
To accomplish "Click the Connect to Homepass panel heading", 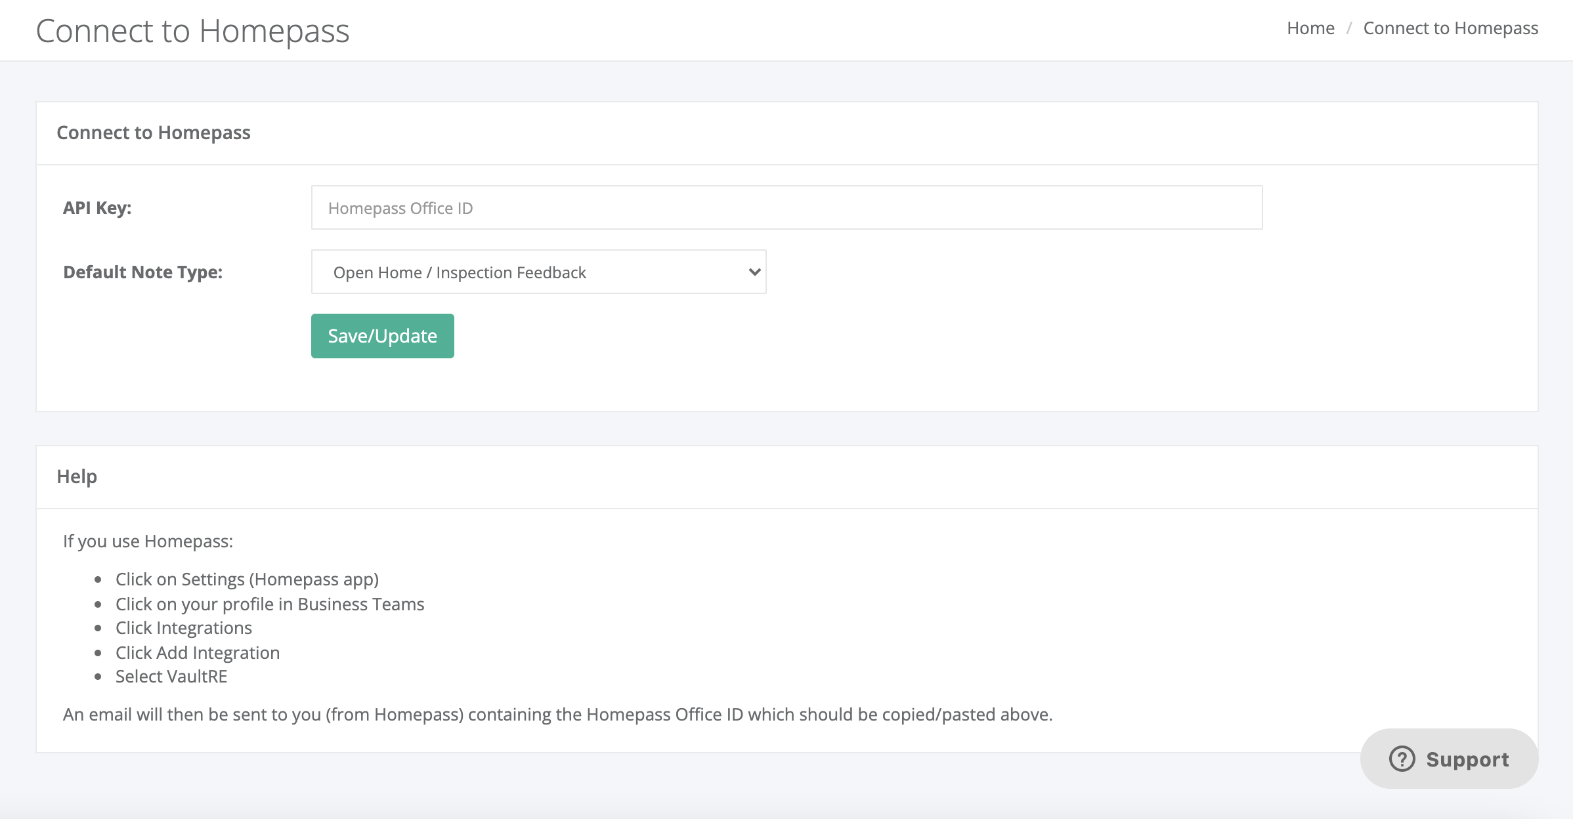I will click(154, 133).
